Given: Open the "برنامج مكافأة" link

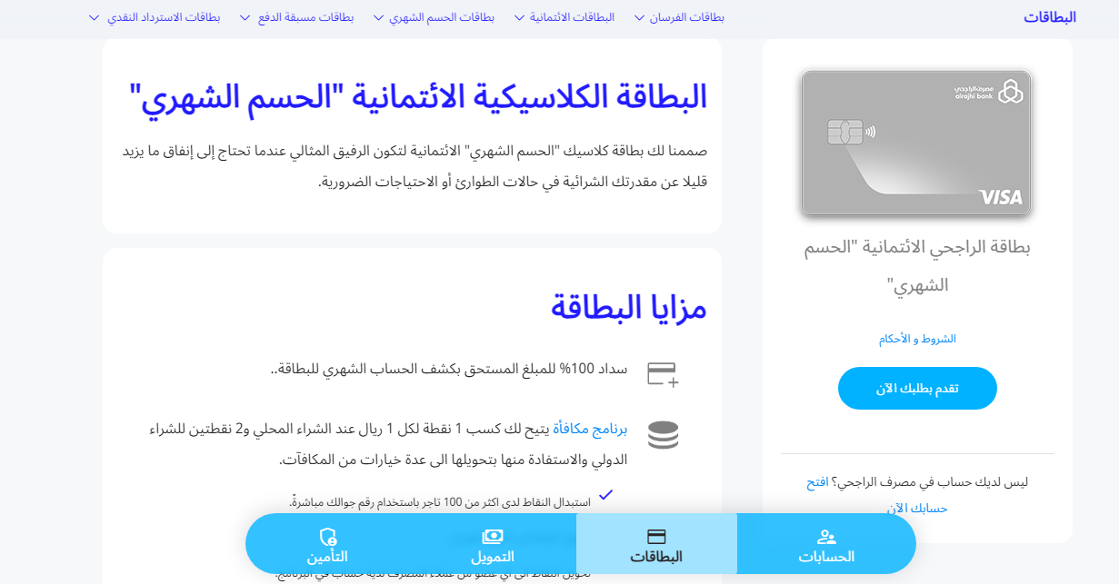Looking at the screenshot, I should (x=591, y=429).
